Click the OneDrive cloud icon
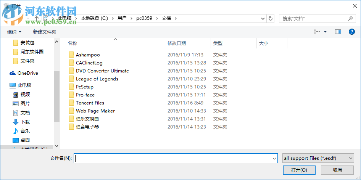Viewport: 361px width, 180px height. click(x=13, y=73)
